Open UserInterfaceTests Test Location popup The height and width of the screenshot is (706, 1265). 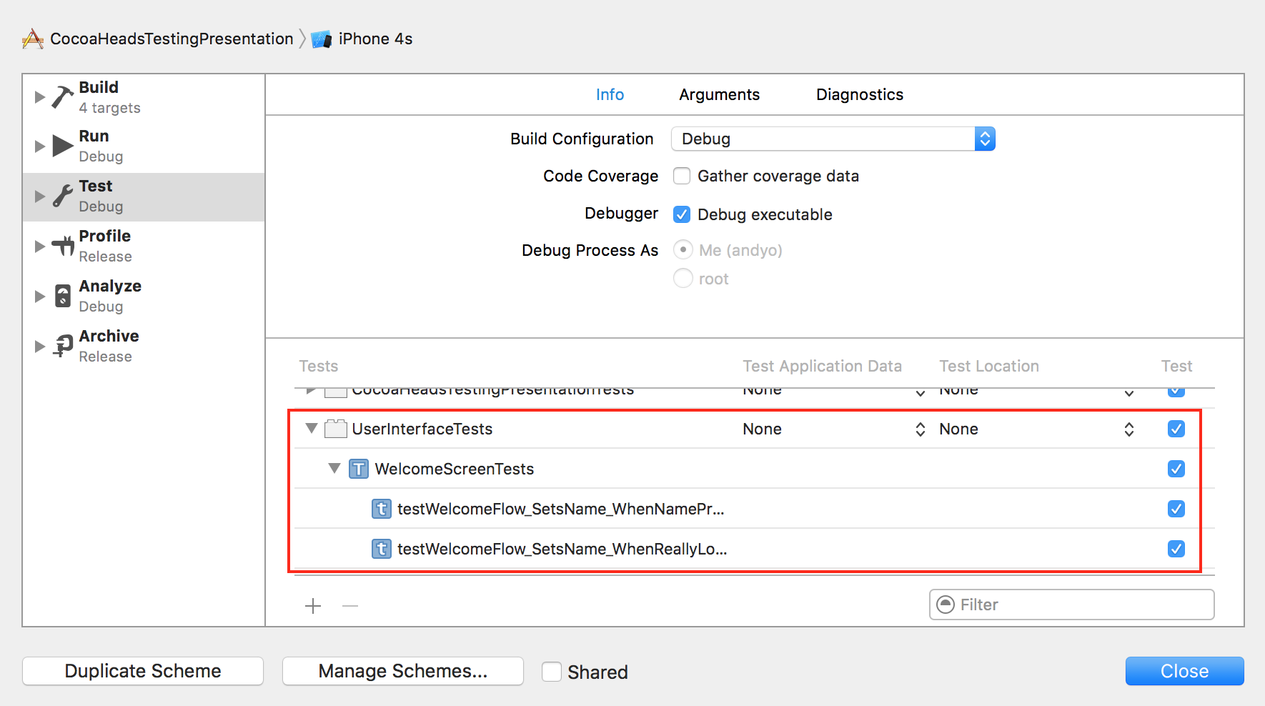1036,429
